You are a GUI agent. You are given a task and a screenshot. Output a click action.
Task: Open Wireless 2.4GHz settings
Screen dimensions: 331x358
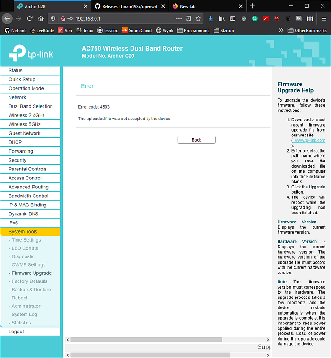coord(30,115)
